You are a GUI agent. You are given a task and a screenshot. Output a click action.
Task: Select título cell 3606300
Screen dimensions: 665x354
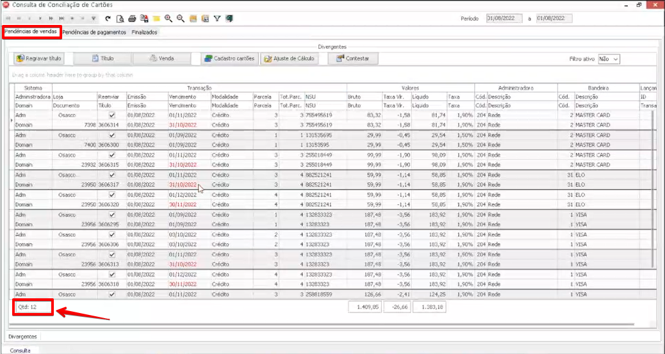coord(112,145)
